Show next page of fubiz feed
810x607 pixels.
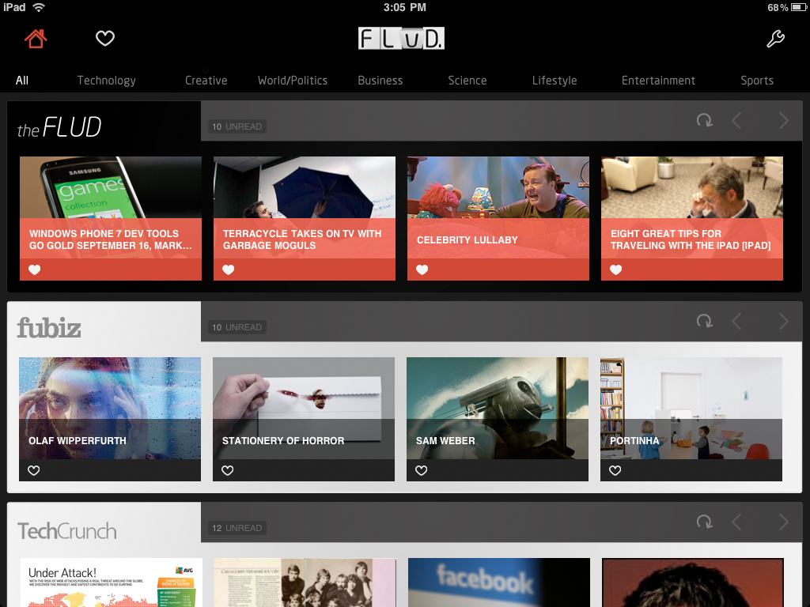click(x=784, y=321)
